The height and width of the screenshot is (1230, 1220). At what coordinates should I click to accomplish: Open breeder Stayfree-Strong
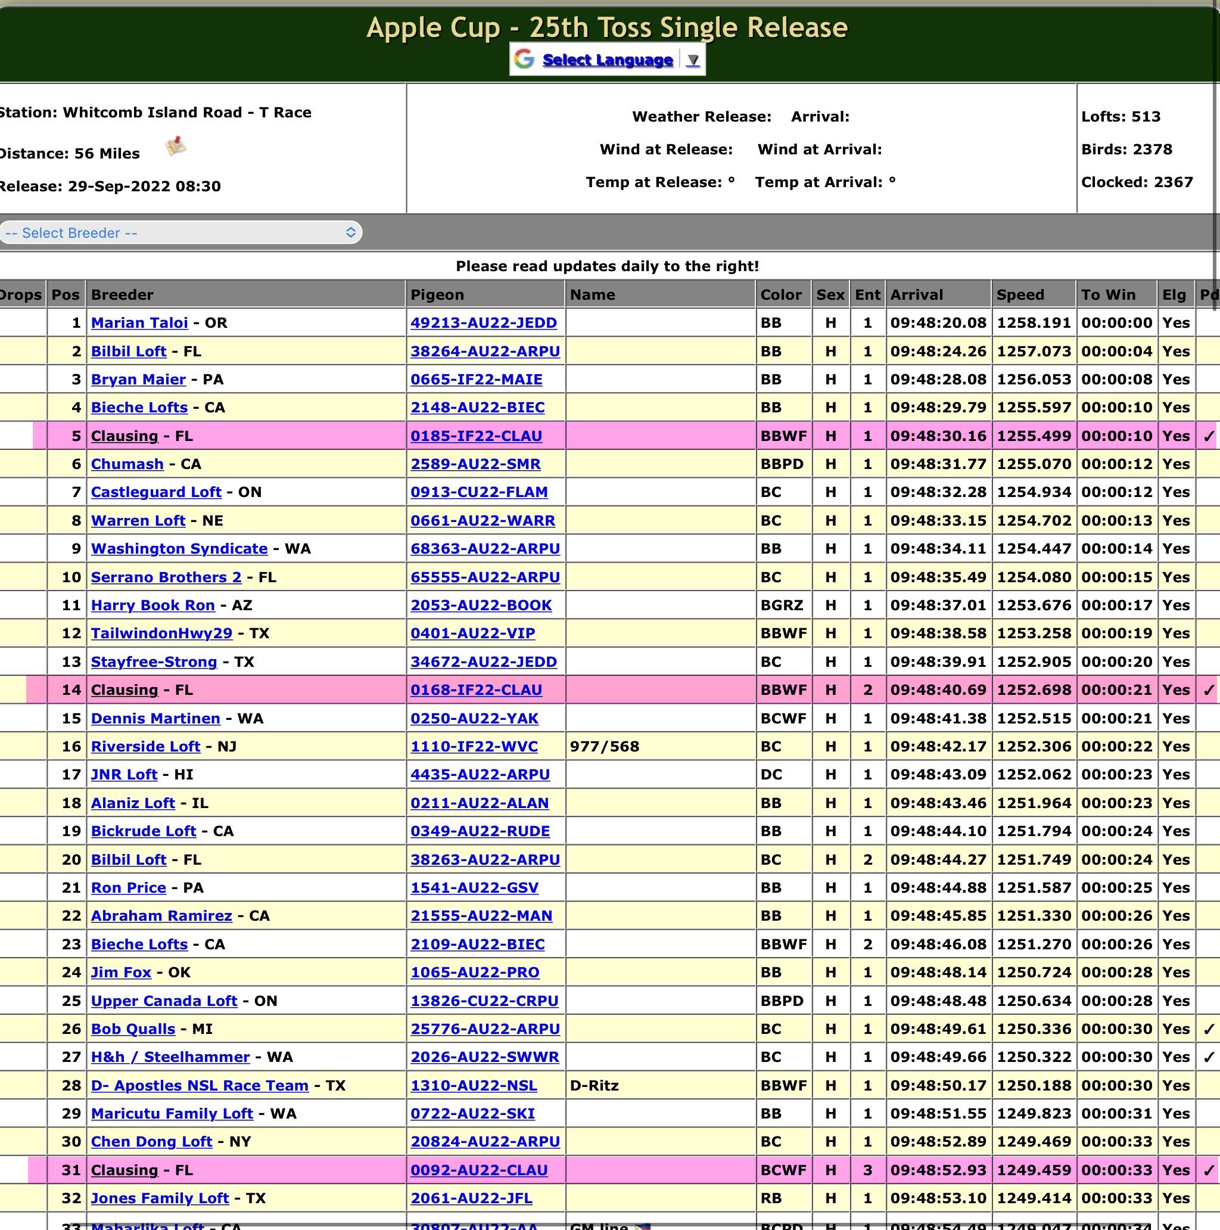[x=154, y=662]
